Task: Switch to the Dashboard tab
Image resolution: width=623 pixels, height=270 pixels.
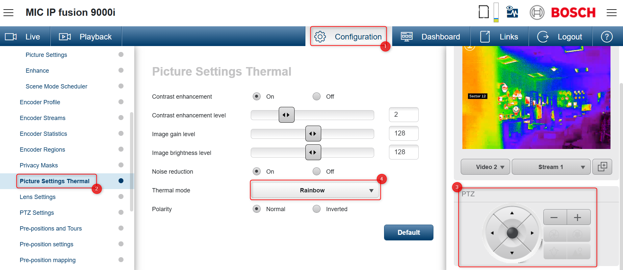Action: [431, 37]
